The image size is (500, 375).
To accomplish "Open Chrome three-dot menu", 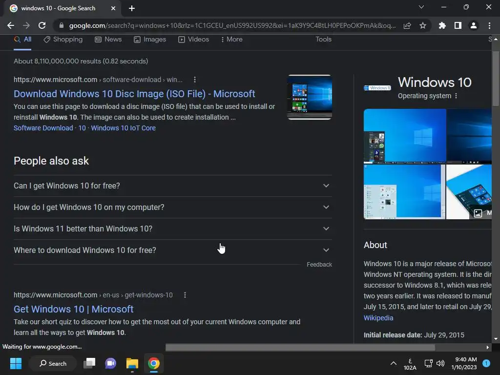I will pos(489,25).
